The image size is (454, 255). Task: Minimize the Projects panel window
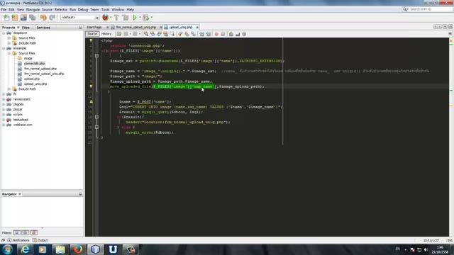80,28
